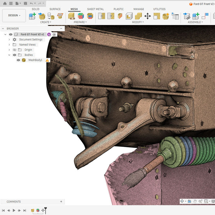Show the data panel grid icon
215x215 pixels.
tap(11, 4)
